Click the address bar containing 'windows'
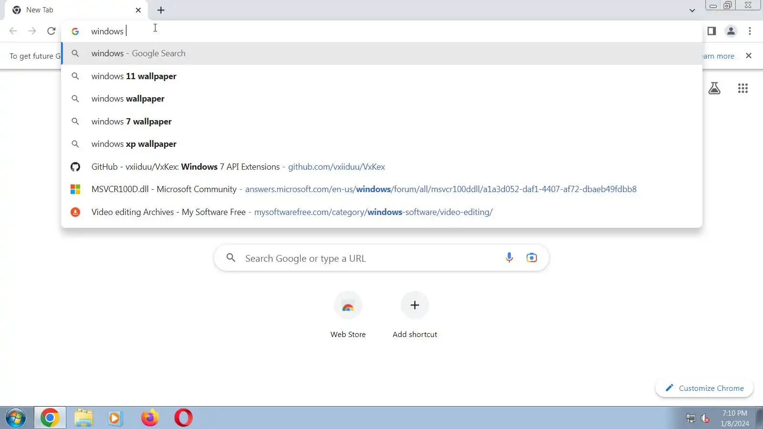 tap(381, 31)
